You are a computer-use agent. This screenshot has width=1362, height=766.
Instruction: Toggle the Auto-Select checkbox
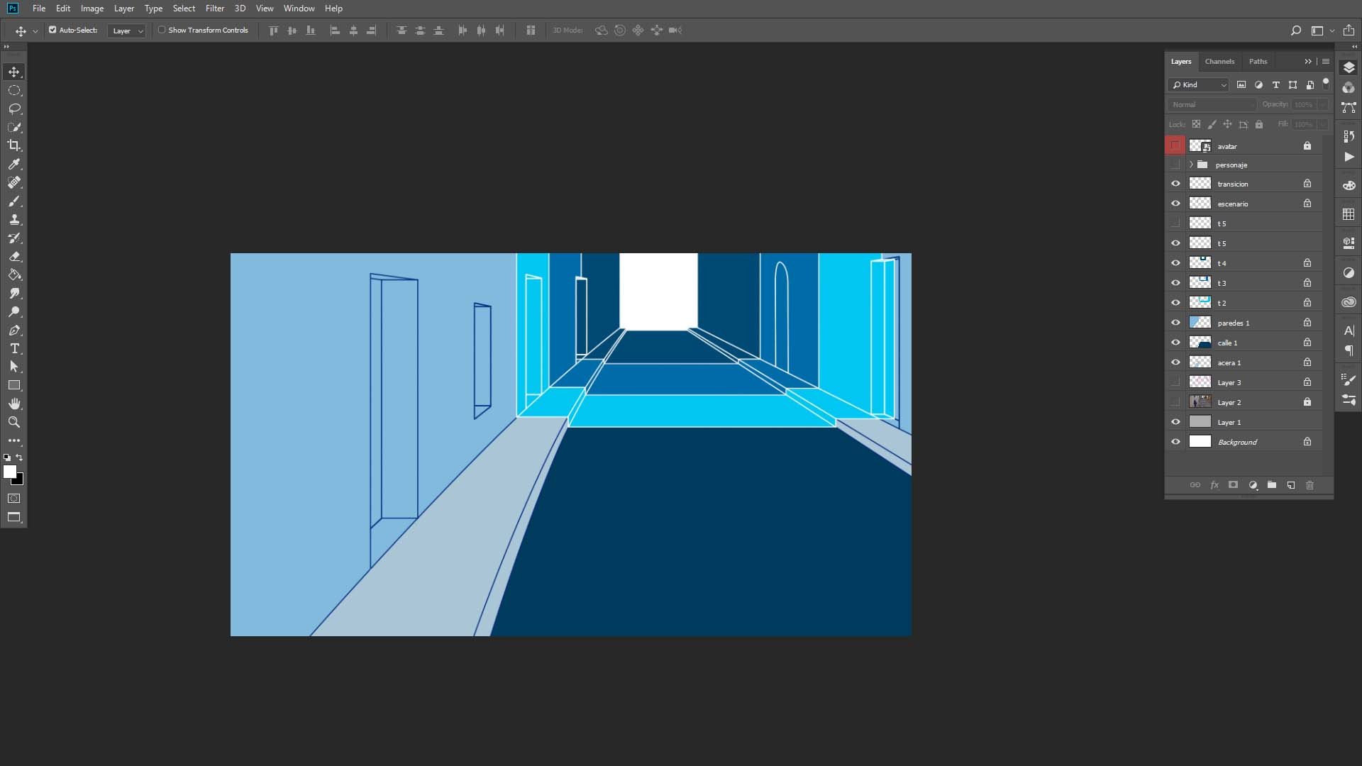(x=52, y=30)
